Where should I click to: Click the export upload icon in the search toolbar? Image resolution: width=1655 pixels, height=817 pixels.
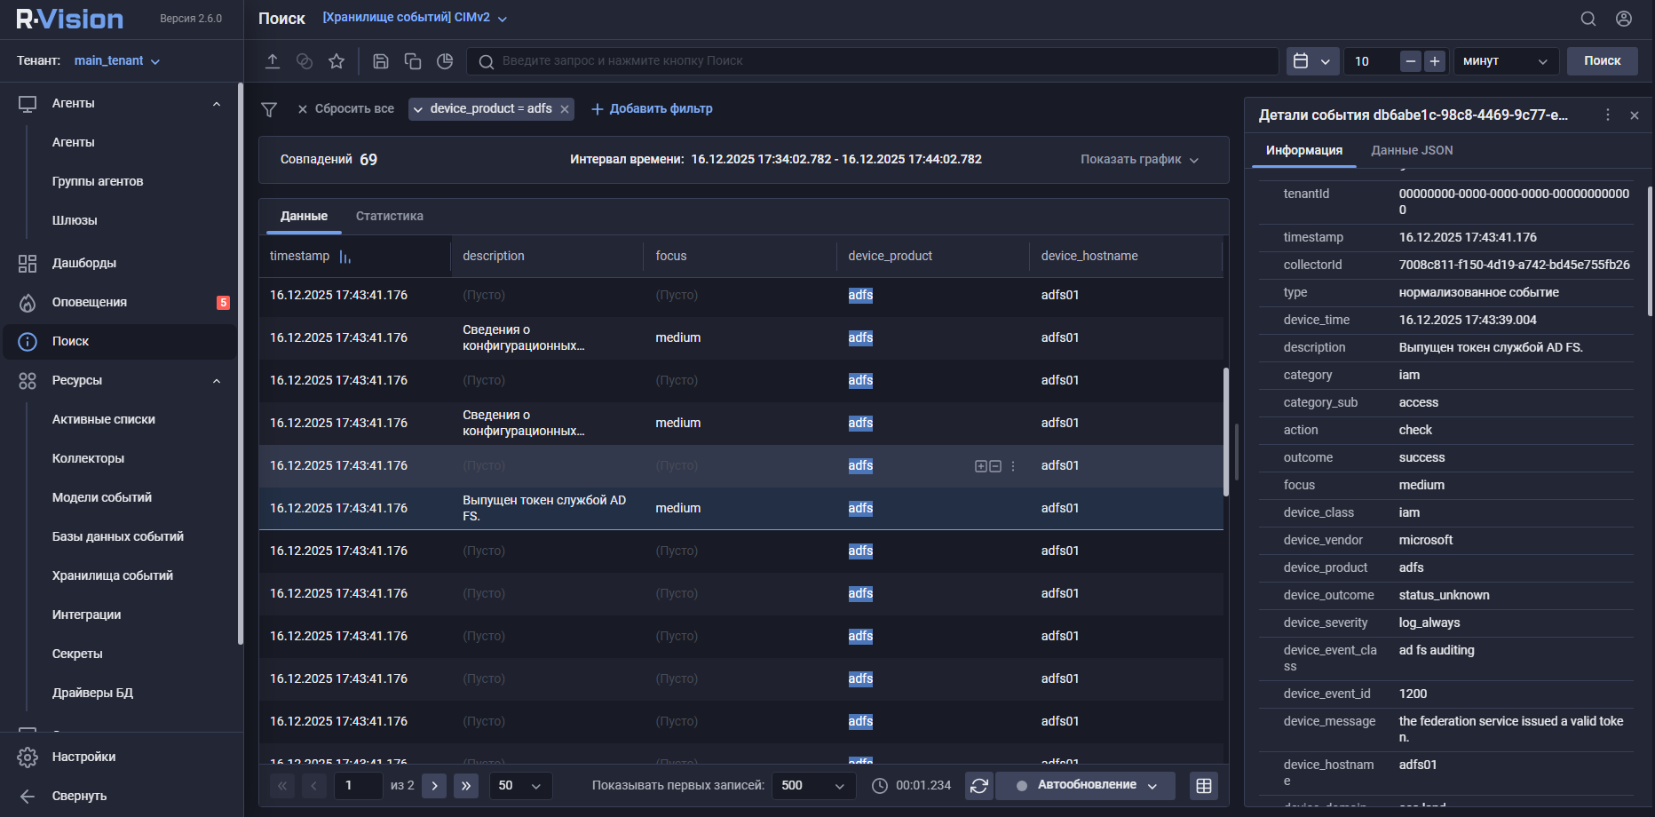pyautogui.click(x=273, y=61)
